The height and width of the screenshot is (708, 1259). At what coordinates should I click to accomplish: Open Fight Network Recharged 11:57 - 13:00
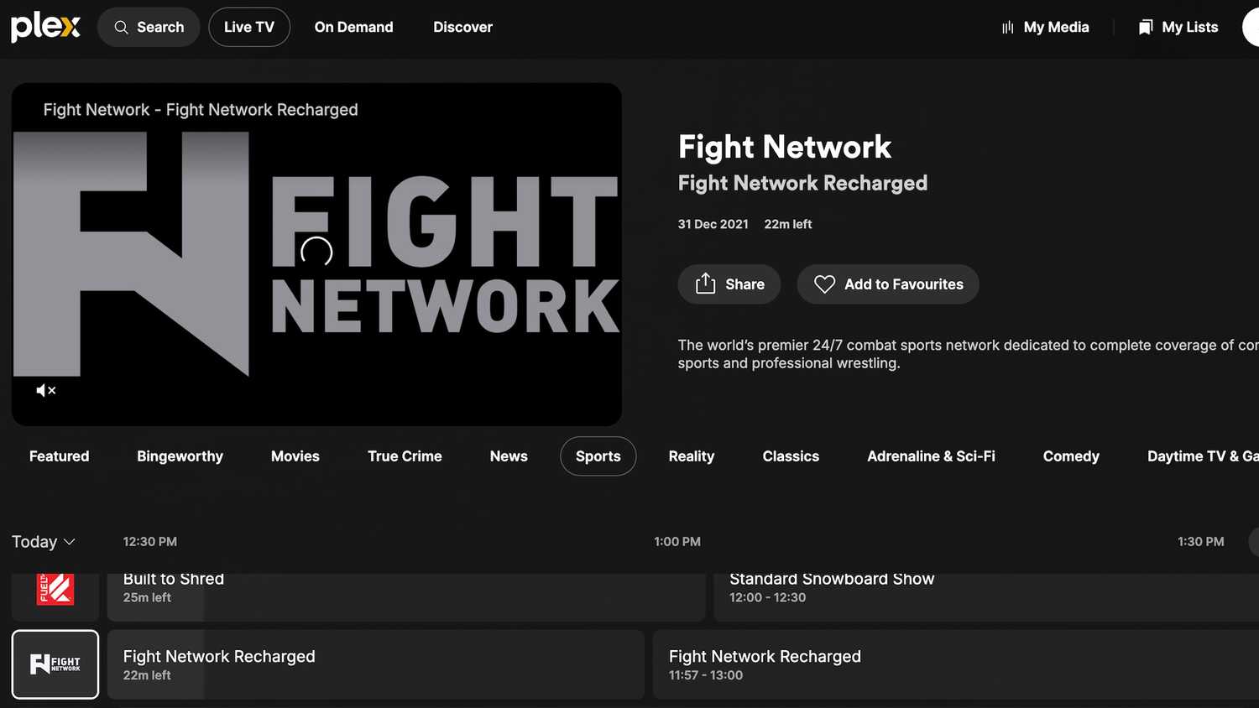point(956,664)
